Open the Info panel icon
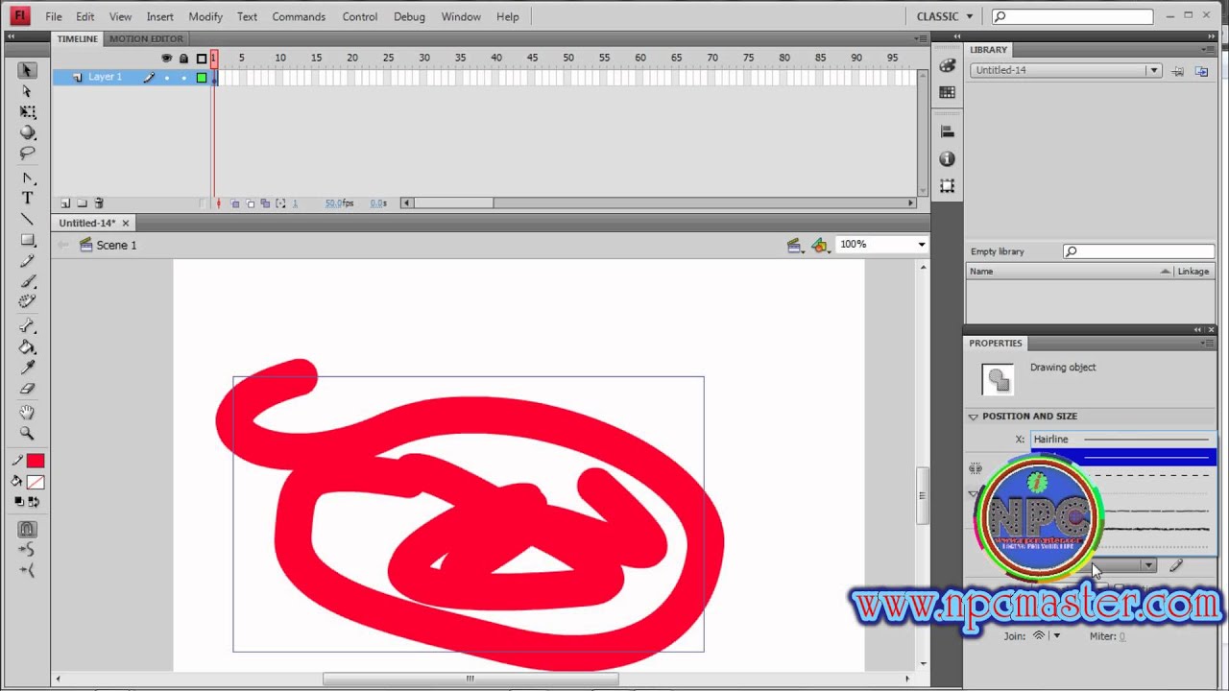This screenshot has width=1229, height=691. coord(947,159)
